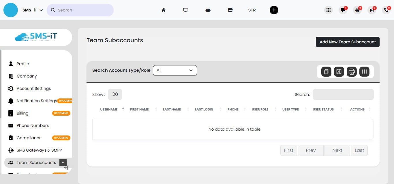This screenshot has height=184, width=394.
Task: Open SMS Gateways & SMPP in sidebar
Action: coord(39,150)
